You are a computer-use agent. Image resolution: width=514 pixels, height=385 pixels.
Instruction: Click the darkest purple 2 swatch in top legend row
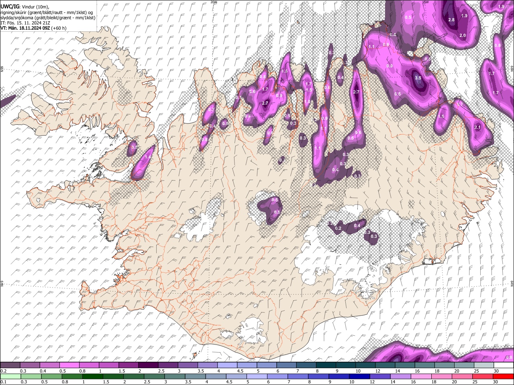pyautogui.click(x=148, y=365)
